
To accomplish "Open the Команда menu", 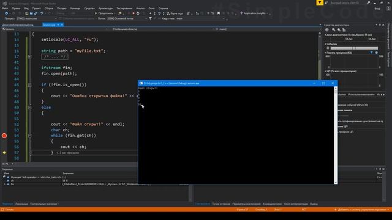I will point(75,8).
